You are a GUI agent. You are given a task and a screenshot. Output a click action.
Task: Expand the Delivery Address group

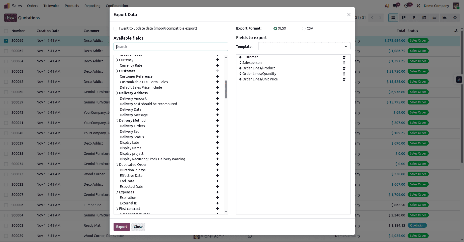pos(117,93)
